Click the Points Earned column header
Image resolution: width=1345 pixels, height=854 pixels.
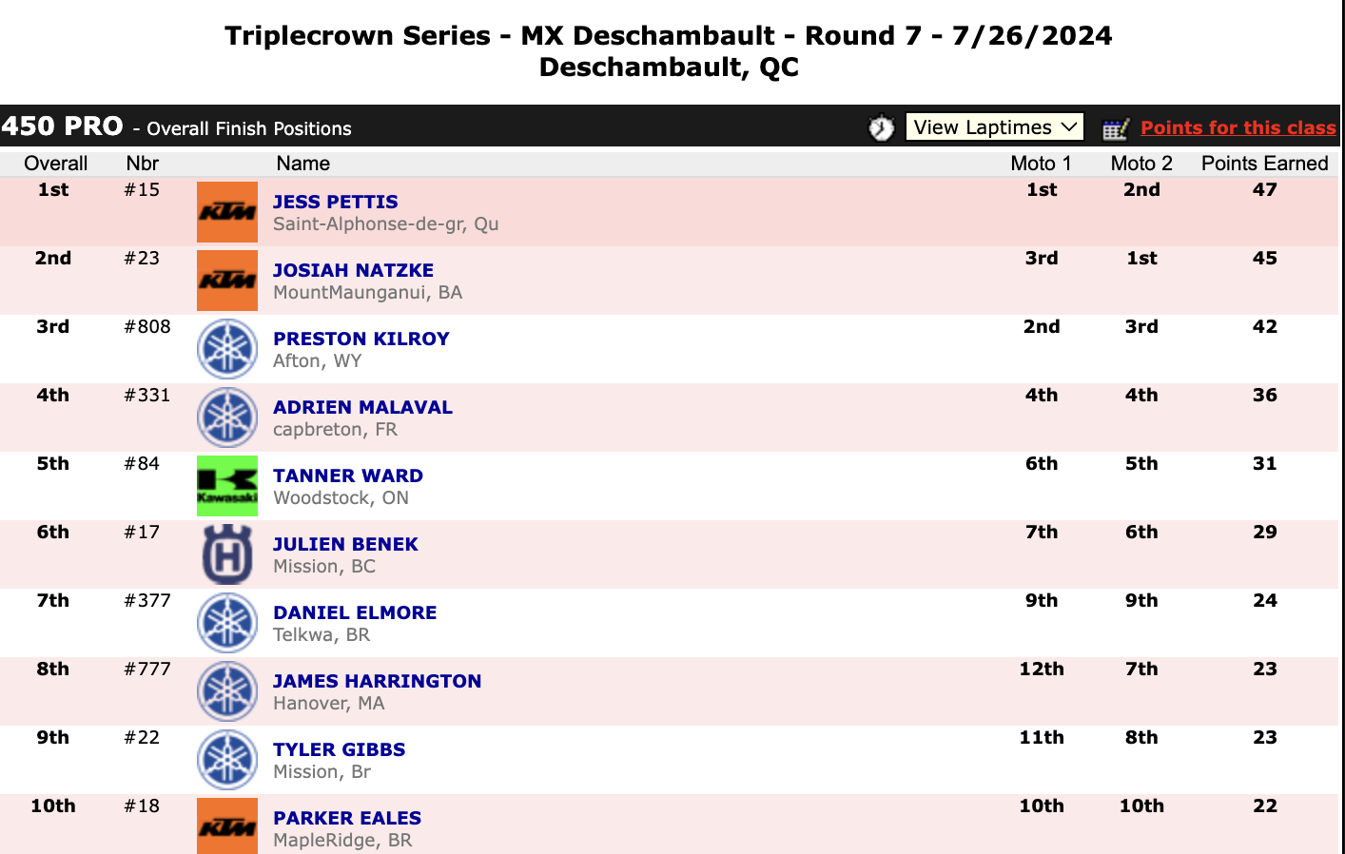click(1264, 164)
